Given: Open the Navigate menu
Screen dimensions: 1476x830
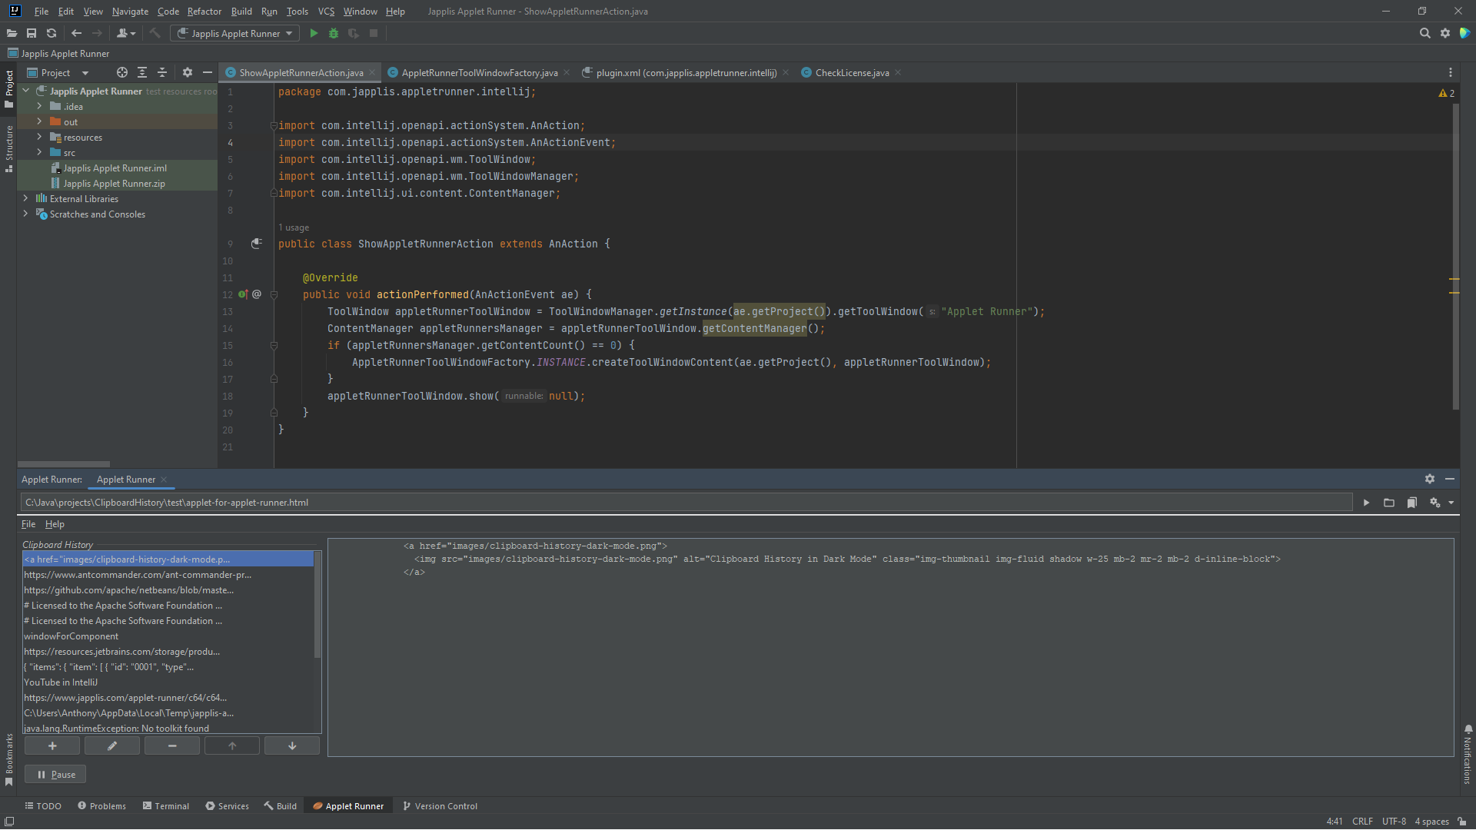Looking at the screenshot, I should [130, 12].
